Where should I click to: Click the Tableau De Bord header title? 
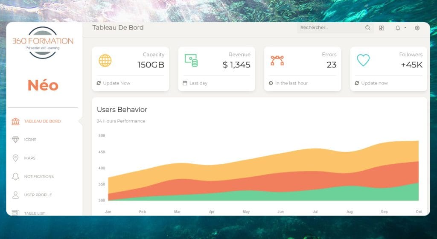click(118, 28)
